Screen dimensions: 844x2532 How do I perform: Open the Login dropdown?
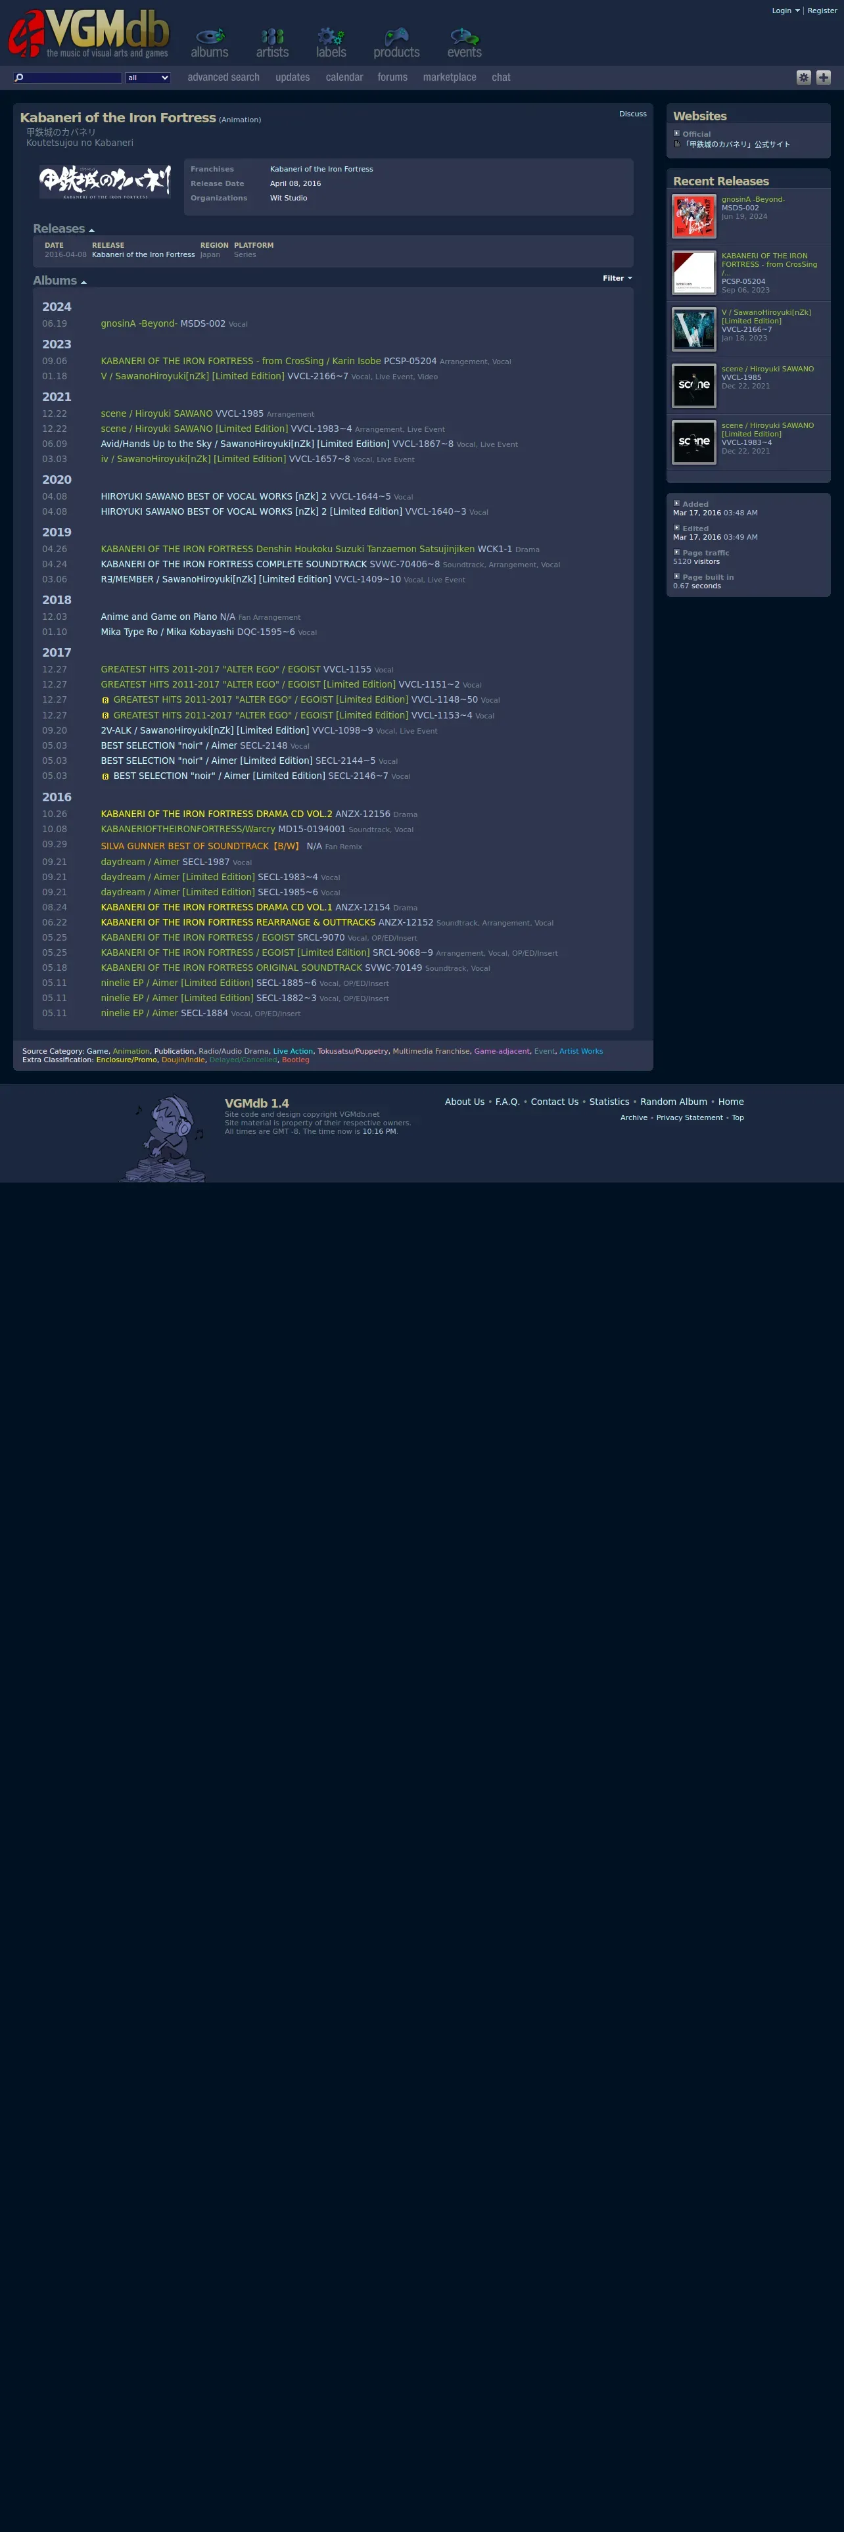click(x=785, y=11)
